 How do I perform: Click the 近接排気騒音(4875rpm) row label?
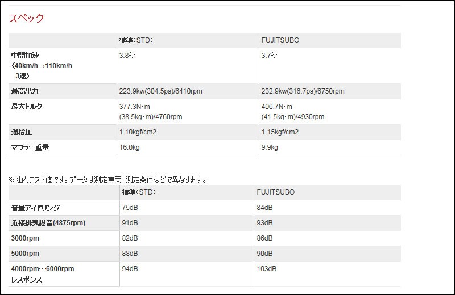(x=48, y=223)
